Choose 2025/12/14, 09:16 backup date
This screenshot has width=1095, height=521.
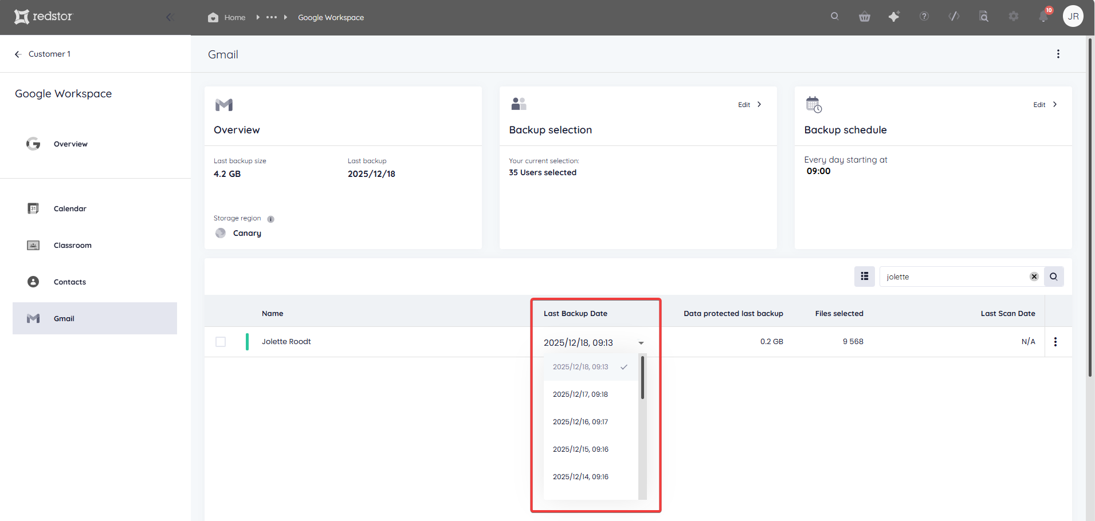click(x=590, y=477)
